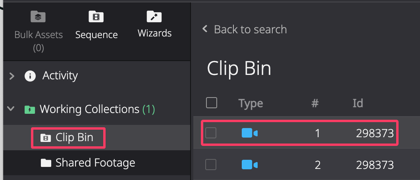The height and width of the screenshot is (180, 420).
Task: Sort by the Type column header
Action: point(251,103)
